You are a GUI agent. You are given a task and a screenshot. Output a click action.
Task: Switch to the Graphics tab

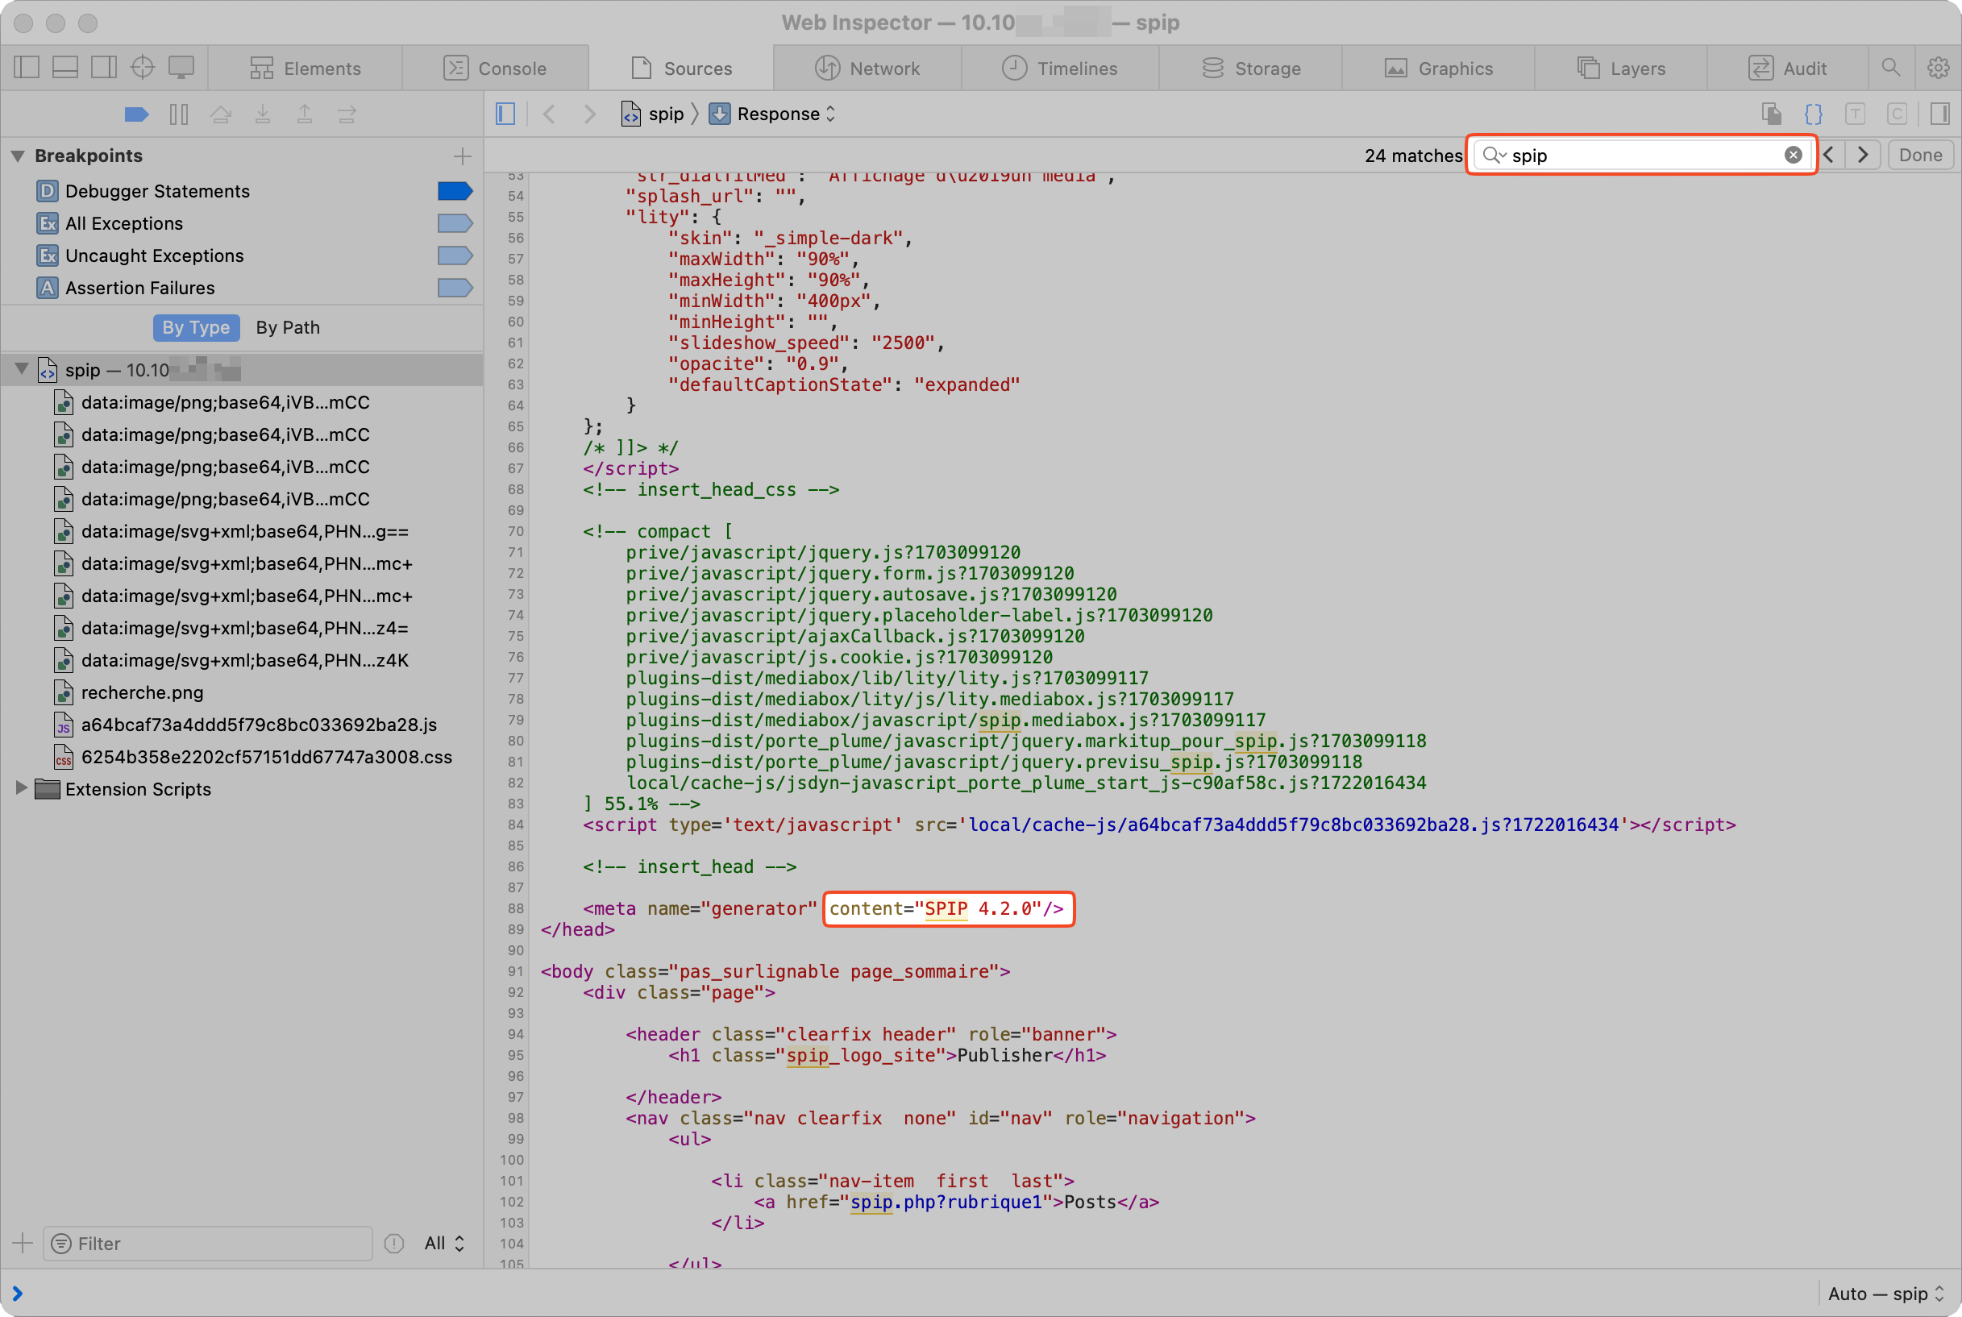click(1439, 68)
